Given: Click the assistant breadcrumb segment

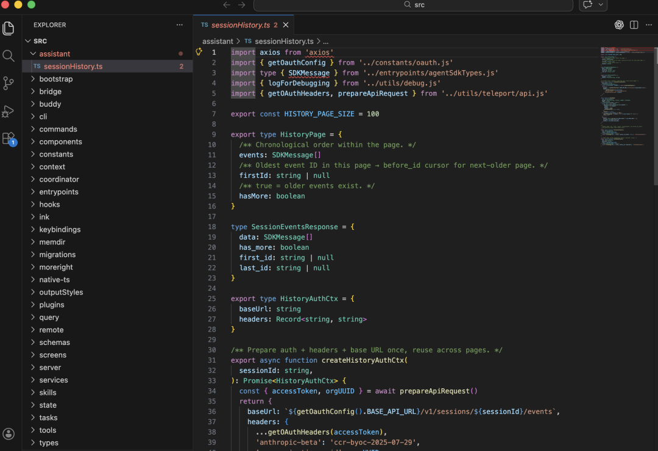Looking at the screenshot, I should click(x=218, y=41).
